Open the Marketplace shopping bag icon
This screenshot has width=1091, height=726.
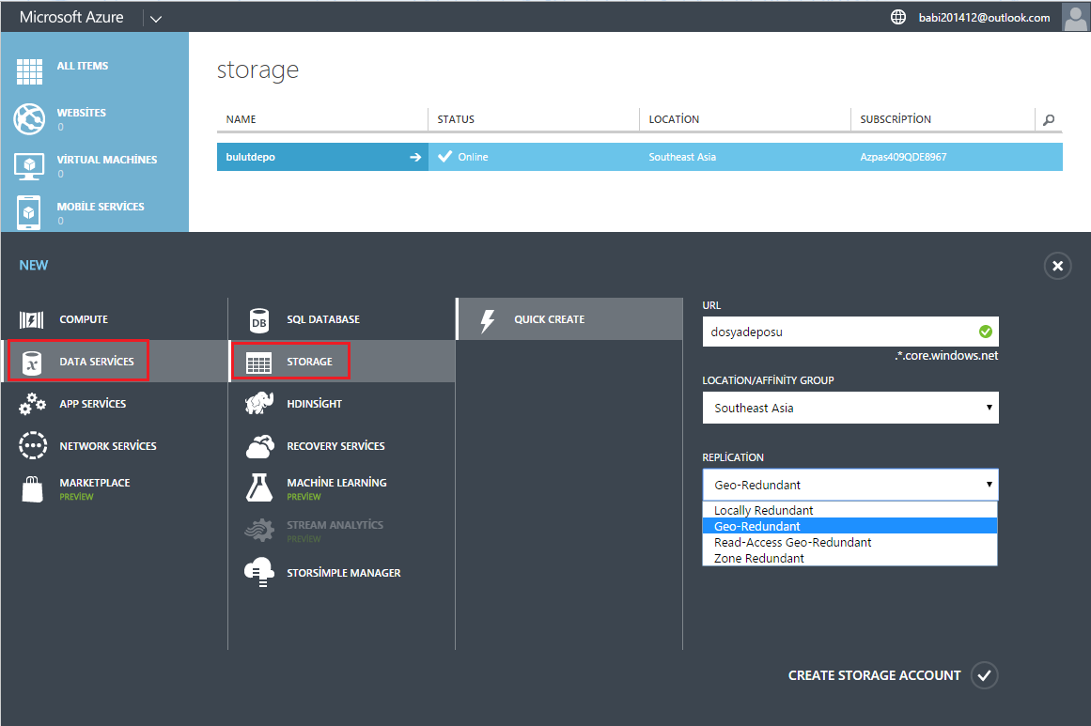click(x=32, y=489)
